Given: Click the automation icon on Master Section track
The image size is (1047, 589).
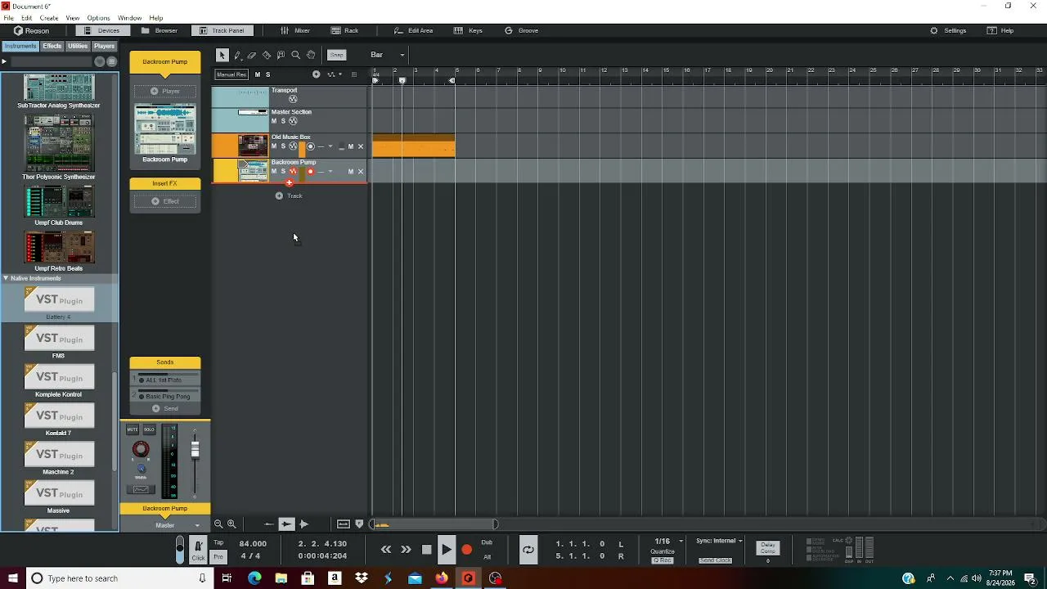Looking at the screenshot, I should 293,121.
